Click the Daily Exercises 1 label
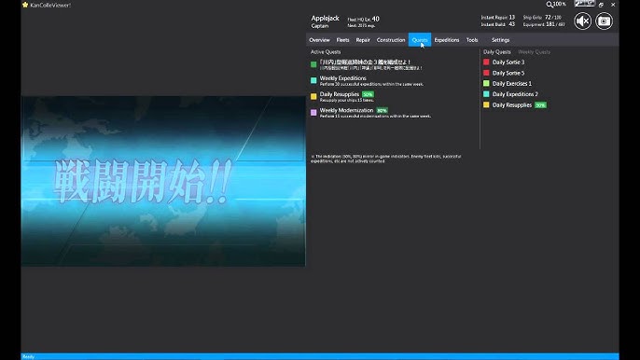Viewport: 640px width, 360px height. coord(512,83)
